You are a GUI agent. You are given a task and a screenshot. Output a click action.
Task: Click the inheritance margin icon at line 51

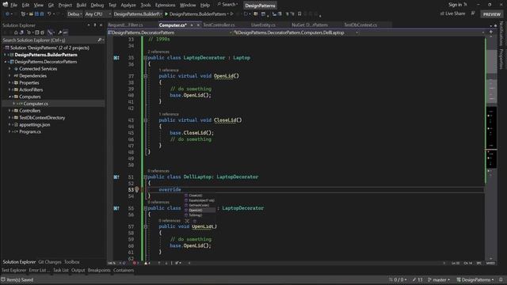click(116, 177)
